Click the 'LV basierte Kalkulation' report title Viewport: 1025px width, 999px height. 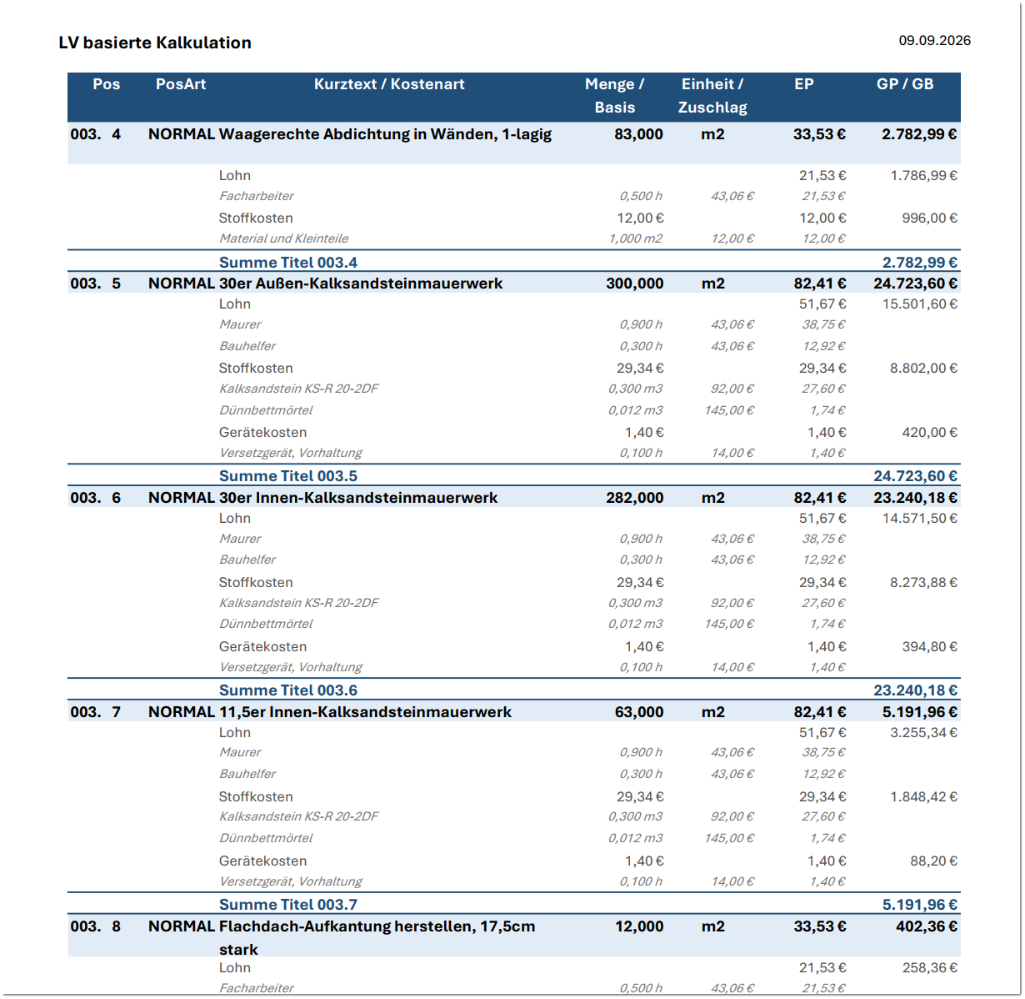pyautogui.click(x=155, y=43)
